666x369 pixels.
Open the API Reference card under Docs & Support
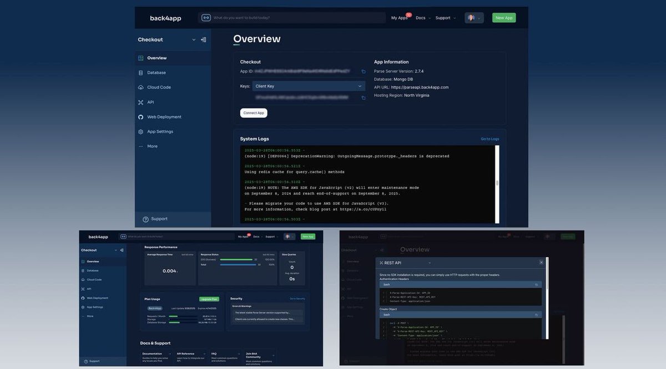191,356
